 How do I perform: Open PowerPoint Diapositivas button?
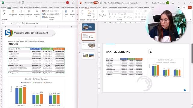(x=103, y=13)
